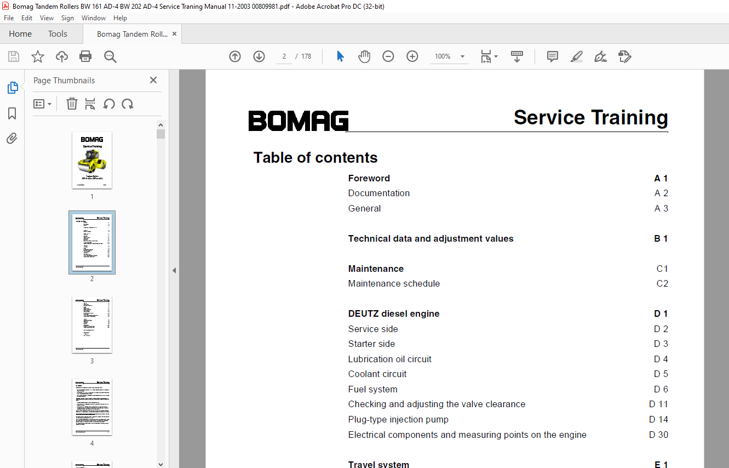Click the Fuel system entry

373,389
